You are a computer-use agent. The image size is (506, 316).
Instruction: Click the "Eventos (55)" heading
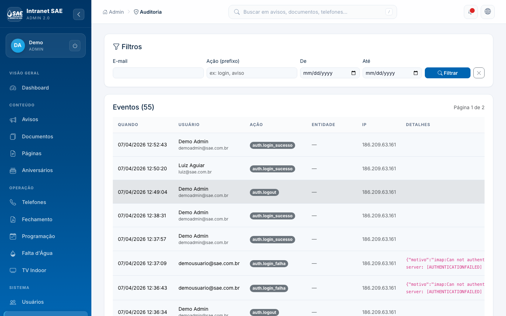(x=134, y=107)
